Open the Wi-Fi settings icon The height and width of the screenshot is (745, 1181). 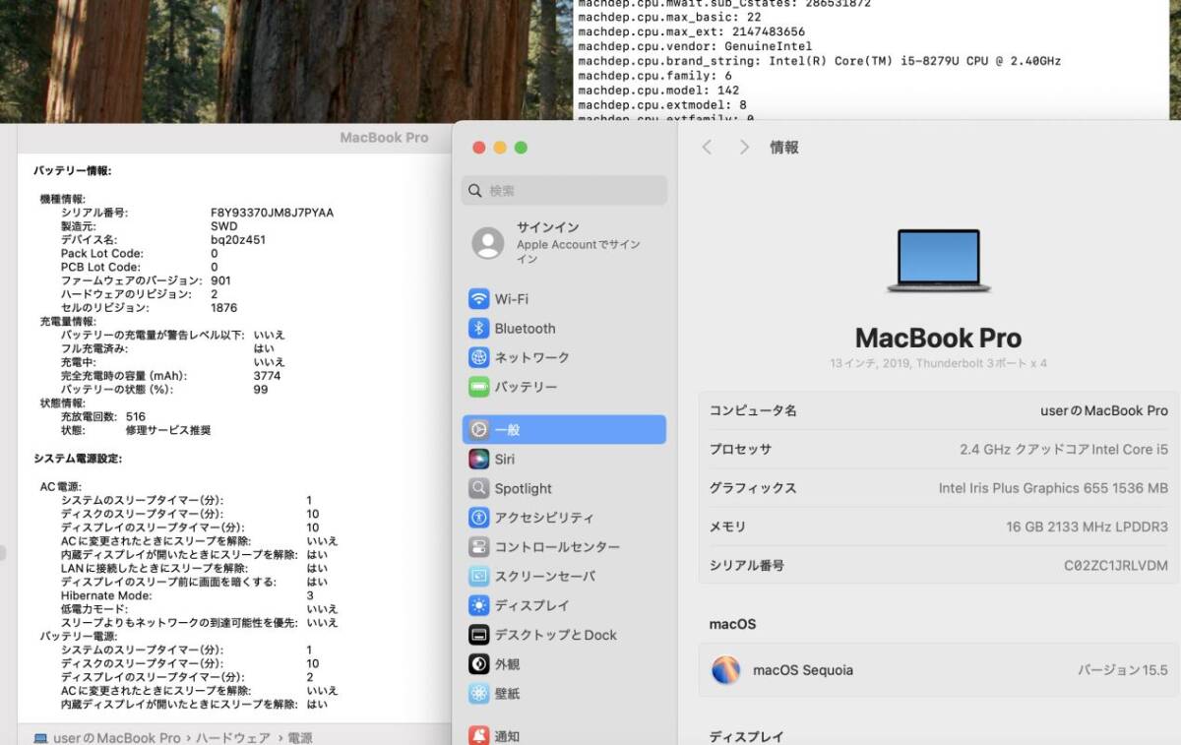click(x=479, y=299)
